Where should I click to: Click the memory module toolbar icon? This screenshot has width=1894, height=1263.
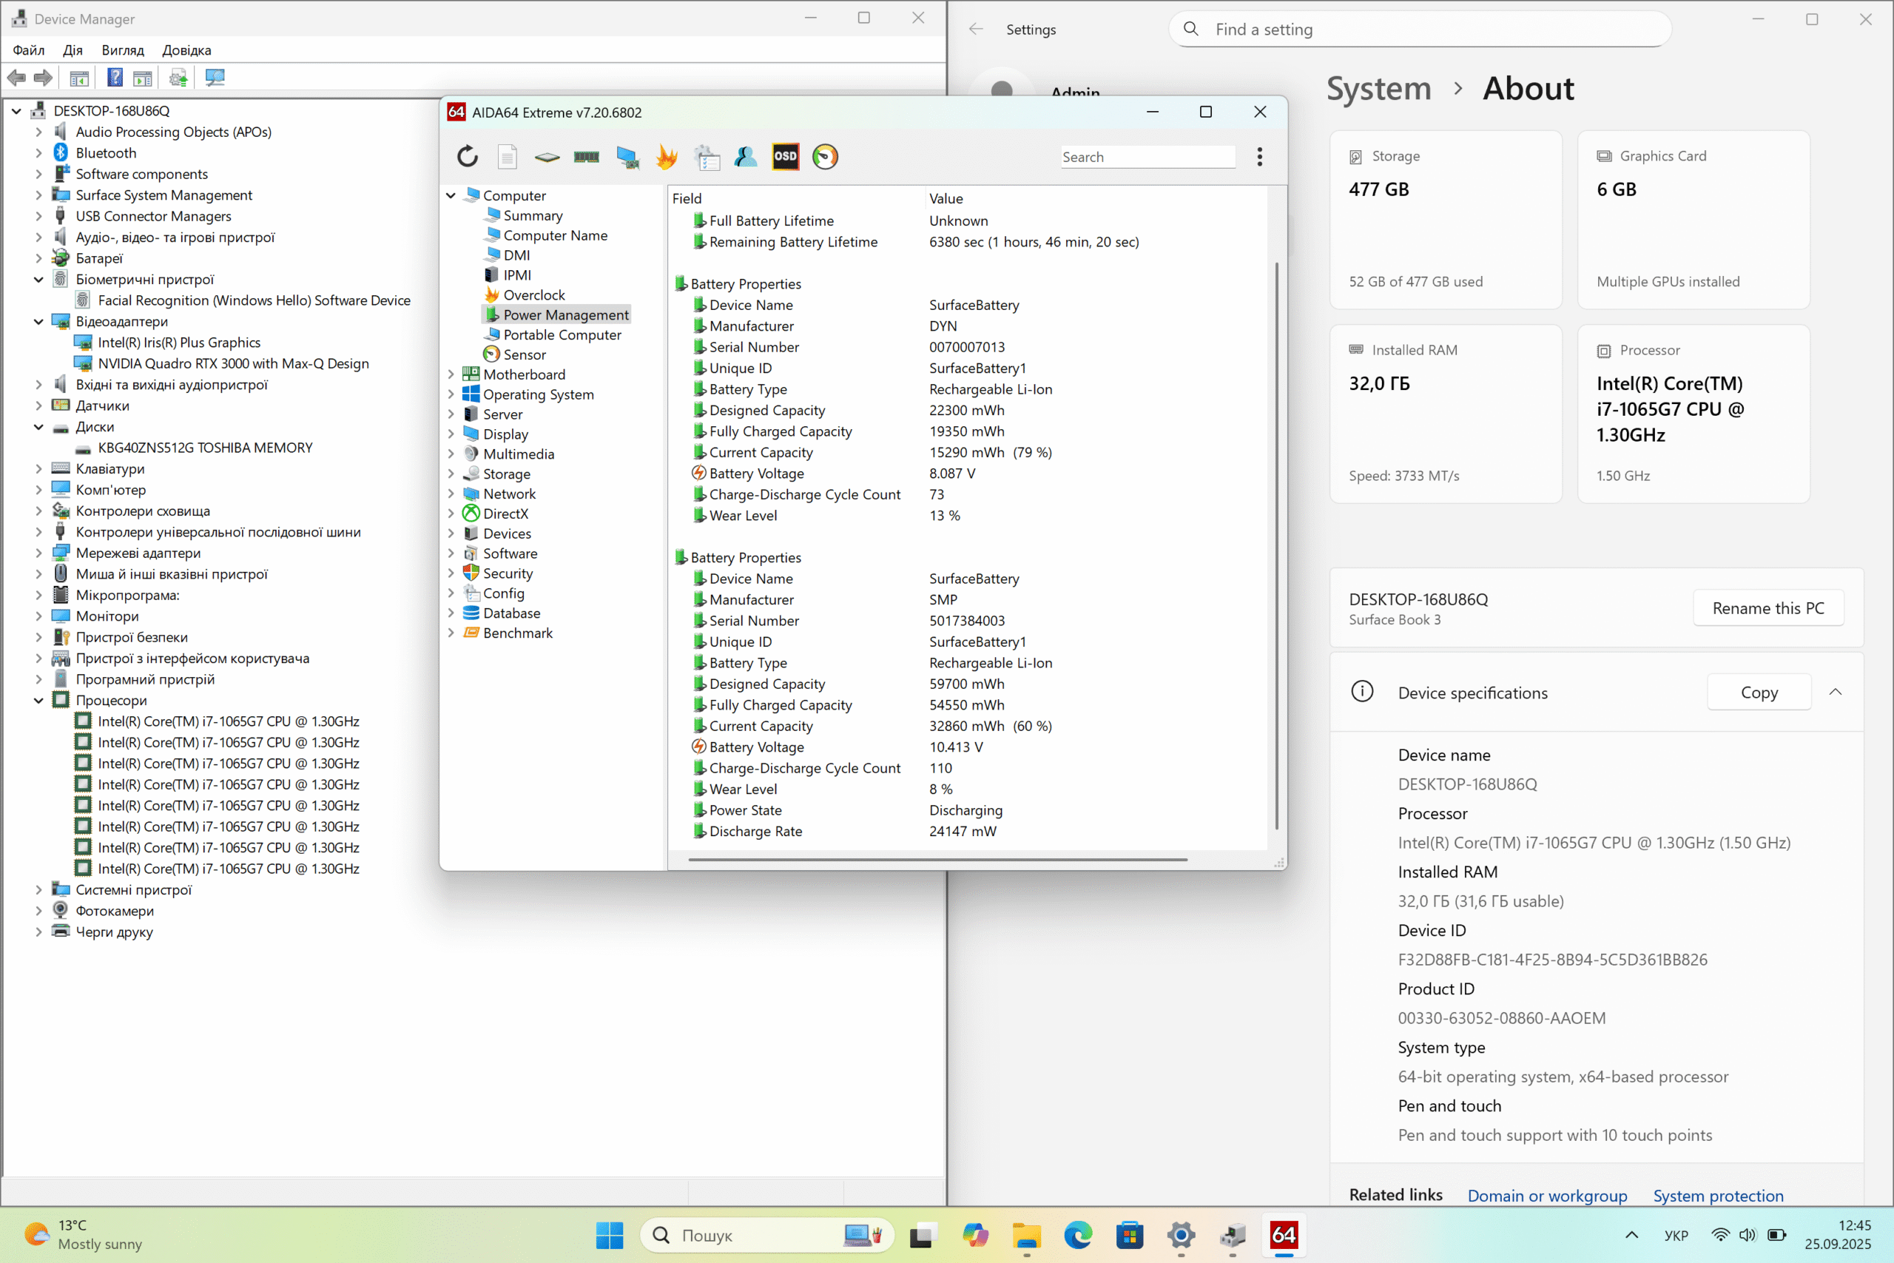tap(586, 156)
